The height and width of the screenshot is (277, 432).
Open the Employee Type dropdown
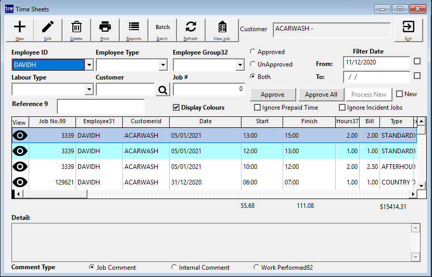(163, 65)
